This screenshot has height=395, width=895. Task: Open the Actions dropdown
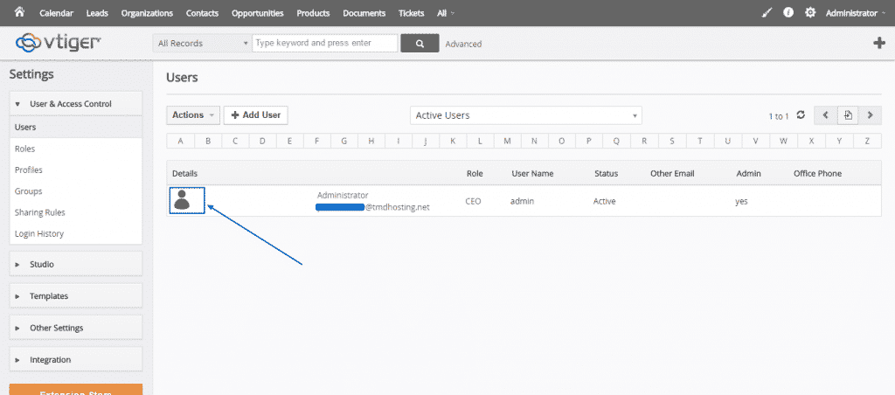tap(193, 115)
